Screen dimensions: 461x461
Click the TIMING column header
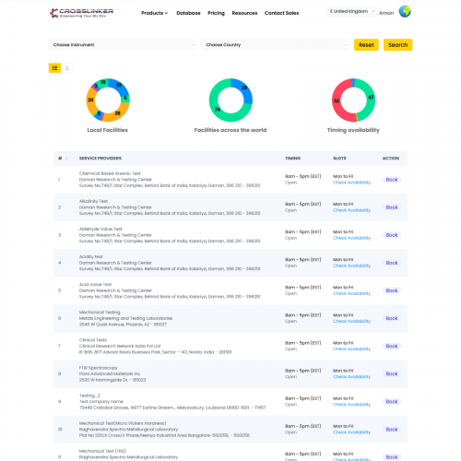pos(292,159)
